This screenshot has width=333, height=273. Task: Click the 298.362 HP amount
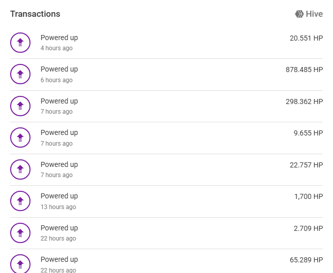click(304, 101)
